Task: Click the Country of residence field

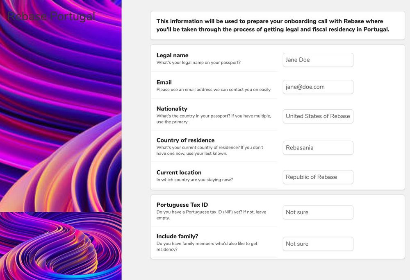Action: [318, 148]
